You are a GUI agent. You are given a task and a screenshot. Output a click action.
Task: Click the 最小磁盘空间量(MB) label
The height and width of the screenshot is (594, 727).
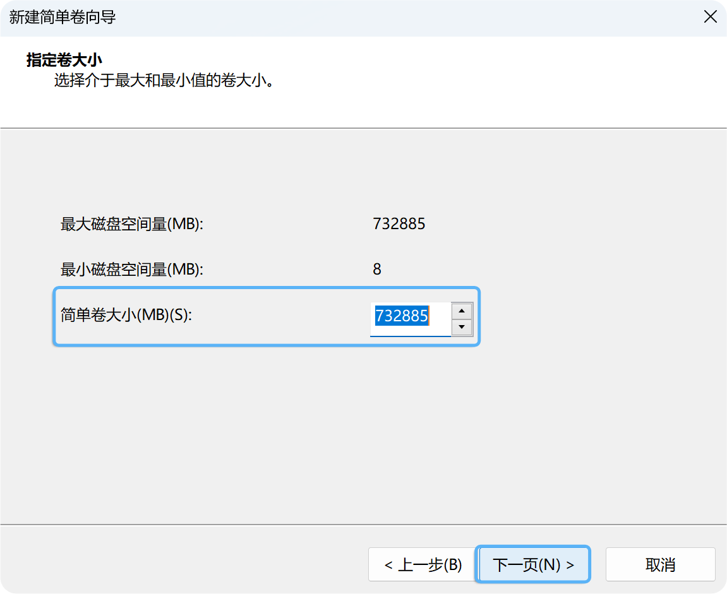coord(131,270)
